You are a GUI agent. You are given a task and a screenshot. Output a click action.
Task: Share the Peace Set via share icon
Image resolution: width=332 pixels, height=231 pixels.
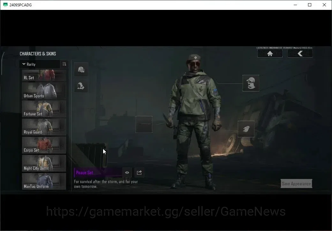139,172
